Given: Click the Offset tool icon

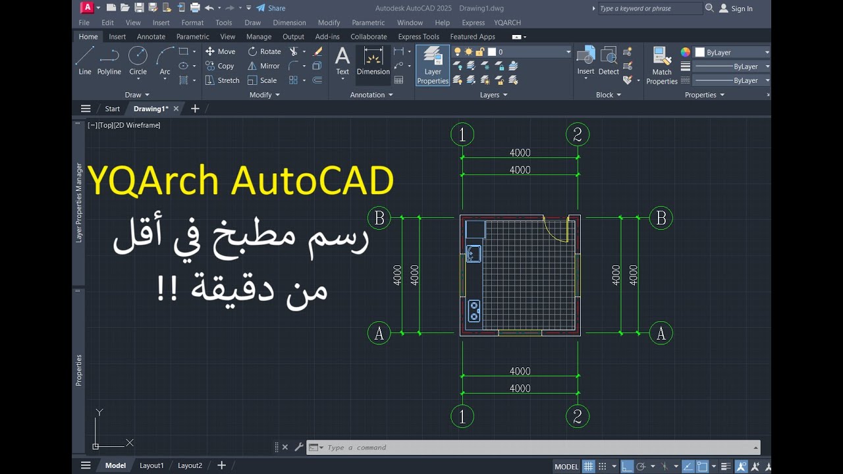Looking at the screenshot, I should click(317, 80).
